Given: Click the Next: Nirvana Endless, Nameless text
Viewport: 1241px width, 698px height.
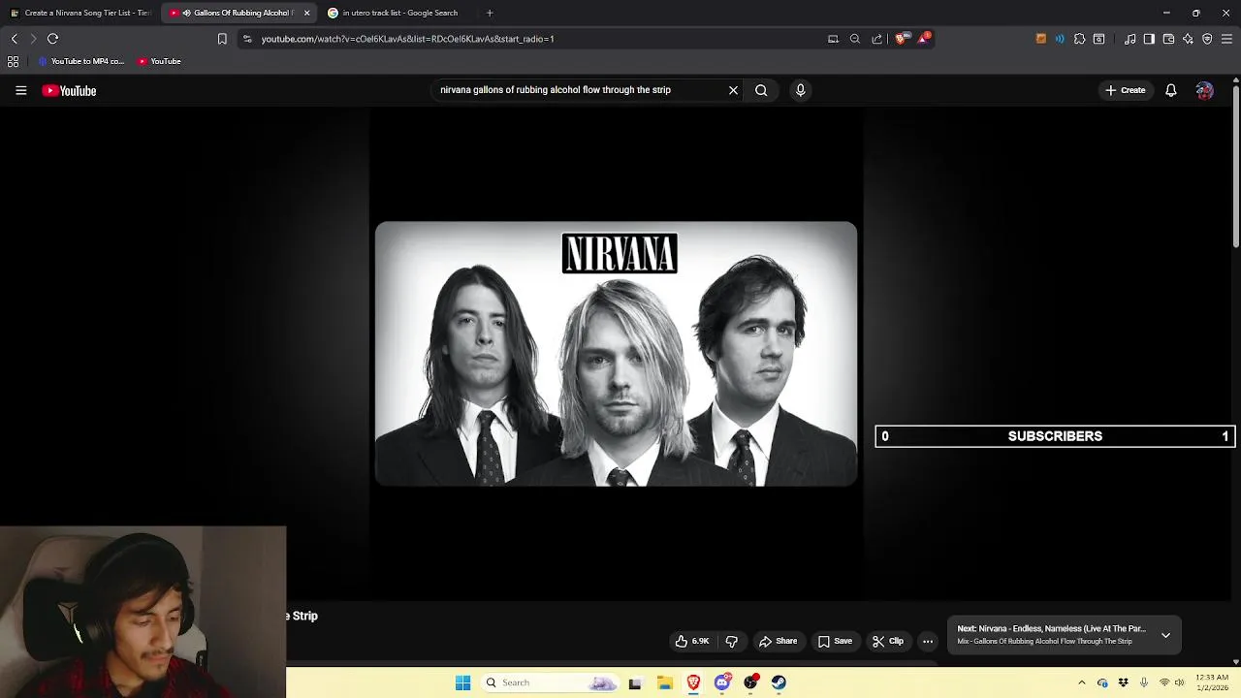Looking at the screenshot, I should (1051, 628).
